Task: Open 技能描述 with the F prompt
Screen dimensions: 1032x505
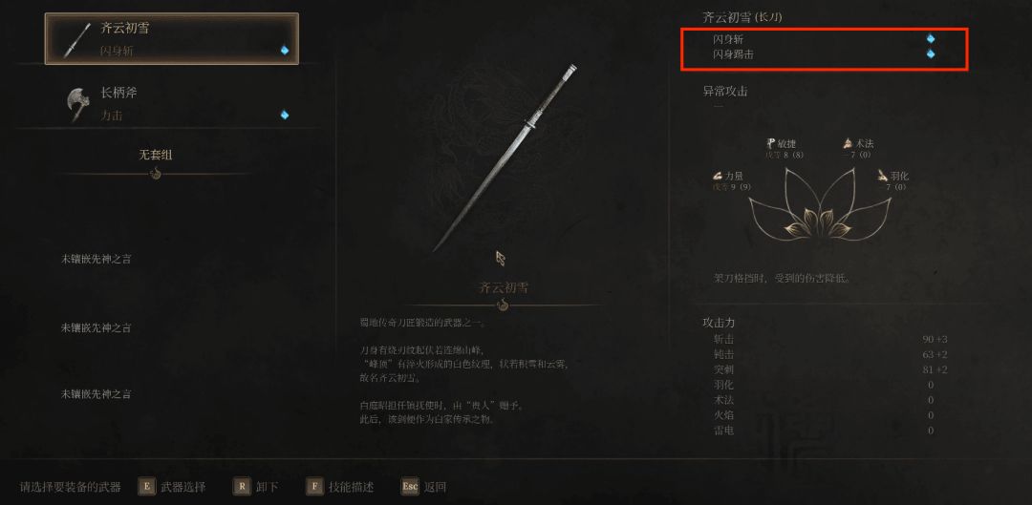Action: (x=340, y=487)
